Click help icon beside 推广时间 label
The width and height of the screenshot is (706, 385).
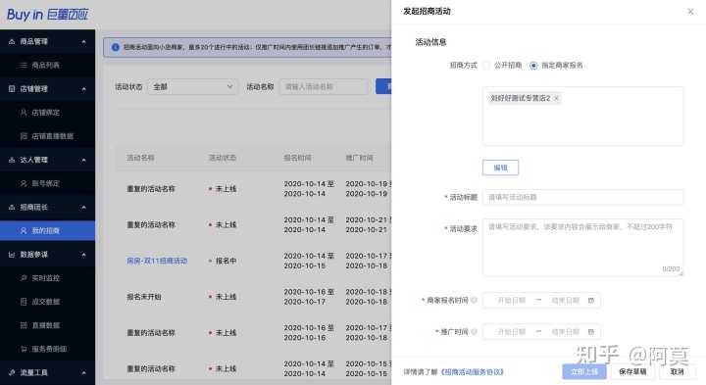[x=474, y=332]
